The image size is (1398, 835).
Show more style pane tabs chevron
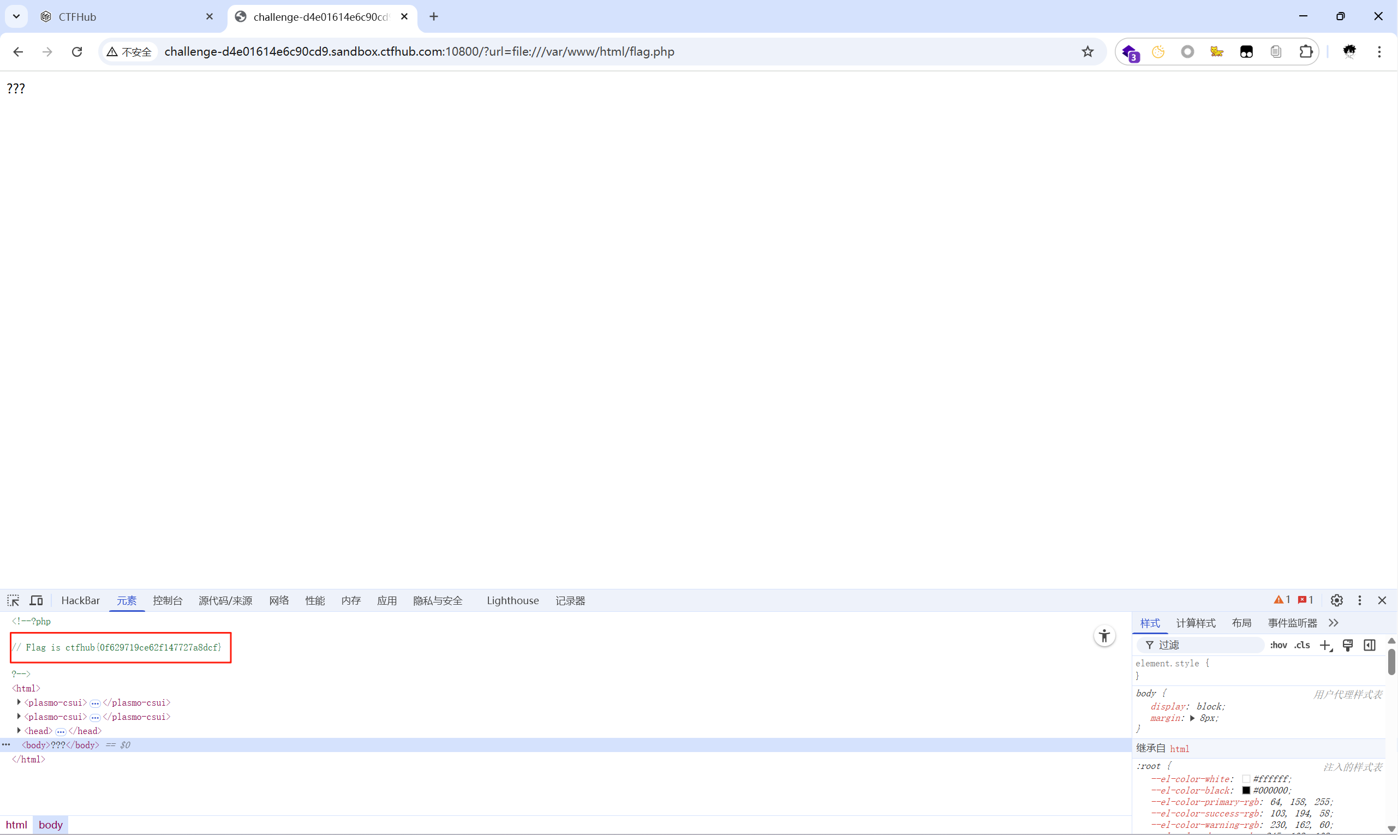coord(1333,623)
